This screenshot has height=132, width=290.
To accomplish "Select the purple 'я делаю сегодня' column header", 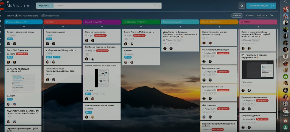I will tap(102, 22).
